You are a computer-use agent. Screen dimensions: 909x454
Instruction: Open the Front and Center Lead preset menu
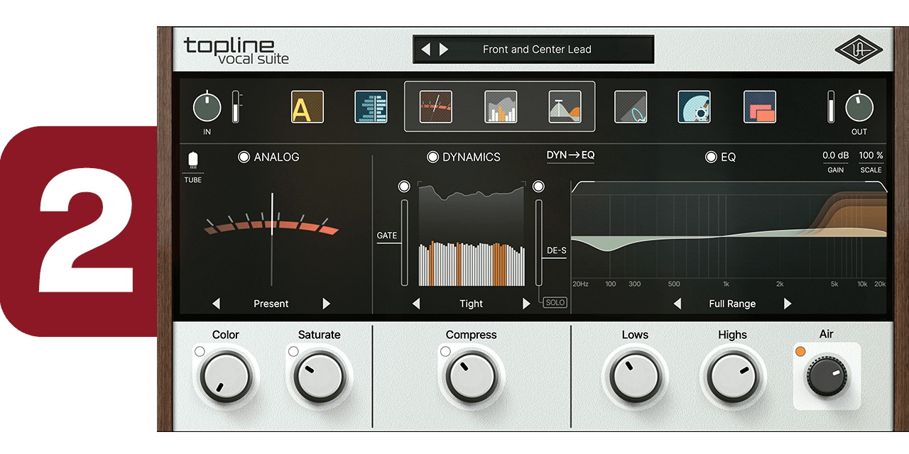pyautogui.click(x=537, y=50)
